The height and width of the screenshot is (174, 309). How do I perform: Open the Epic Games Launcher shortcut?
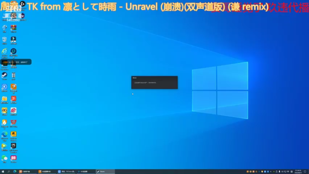pyautogui.click(x=14, y=148)
